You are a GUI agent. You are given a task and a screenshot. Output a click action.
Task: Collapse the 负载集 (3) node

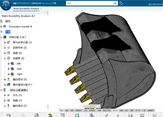point(5,58)
